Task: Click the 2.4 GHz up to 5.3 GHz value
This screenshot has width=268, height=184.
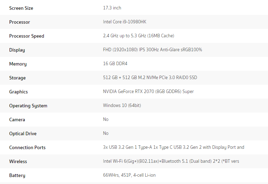Action: pos(139,36)
